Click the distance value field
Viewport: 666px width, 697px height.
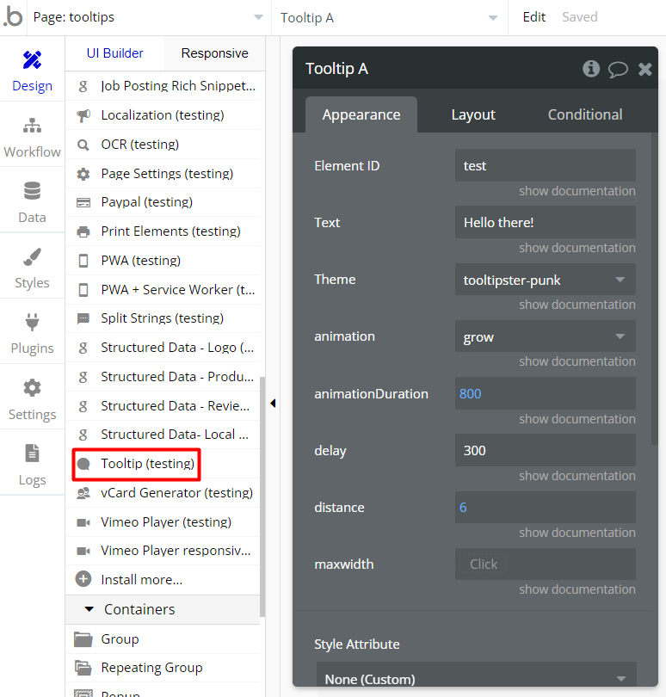[545, 508]
